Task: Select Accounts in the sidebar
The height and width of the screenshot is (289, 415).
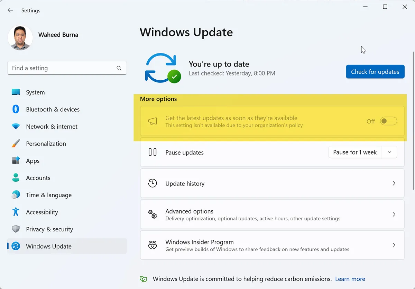Action: [67, 178]
